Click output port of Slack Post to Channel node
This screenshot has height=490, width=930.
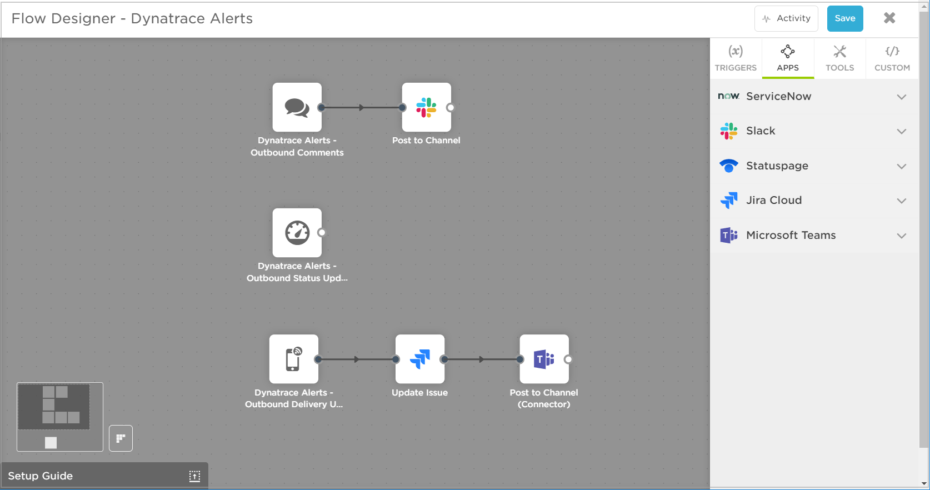tap(451, 107)
